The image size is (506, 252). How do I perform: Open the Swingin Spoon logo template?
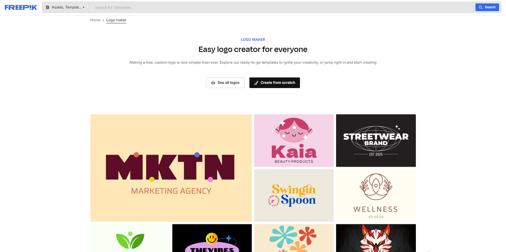294,195
